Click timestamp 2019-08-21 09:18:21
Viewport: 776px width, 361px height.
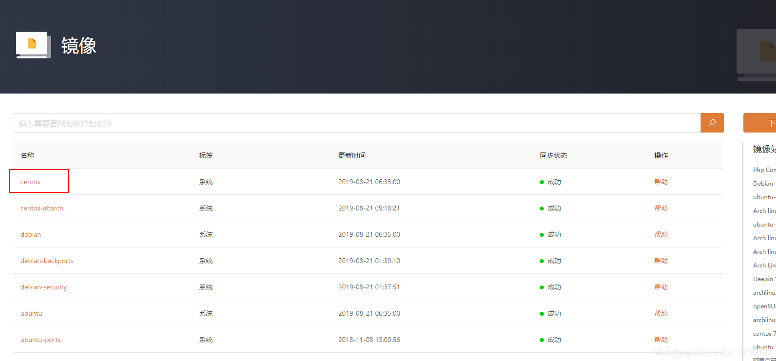point(369,208)
